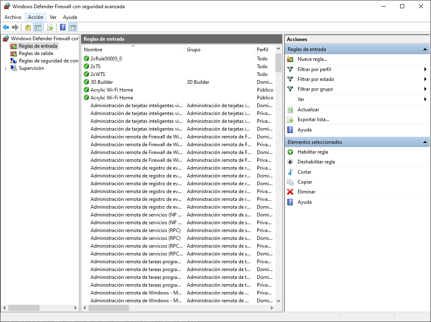Image resolution: width=431 pixels, height=322 pixels.
Task: Click the Actualizar refresh icon
Action: (x=290, y=110)
